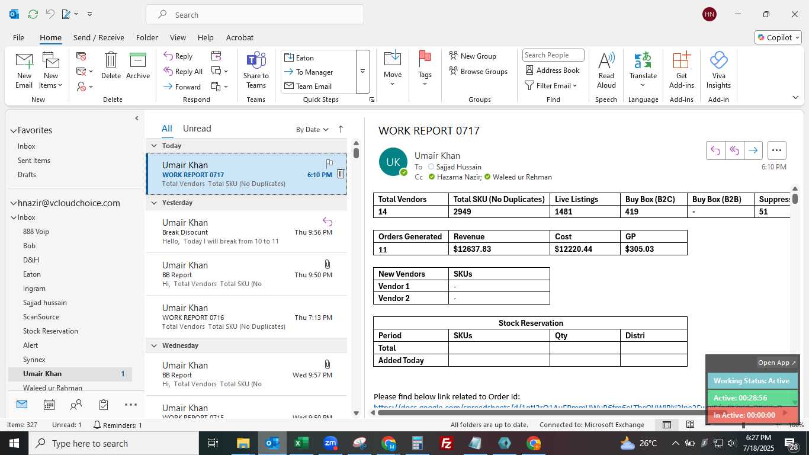
Task: Open Browse Groups
Action: click(478, 71)
